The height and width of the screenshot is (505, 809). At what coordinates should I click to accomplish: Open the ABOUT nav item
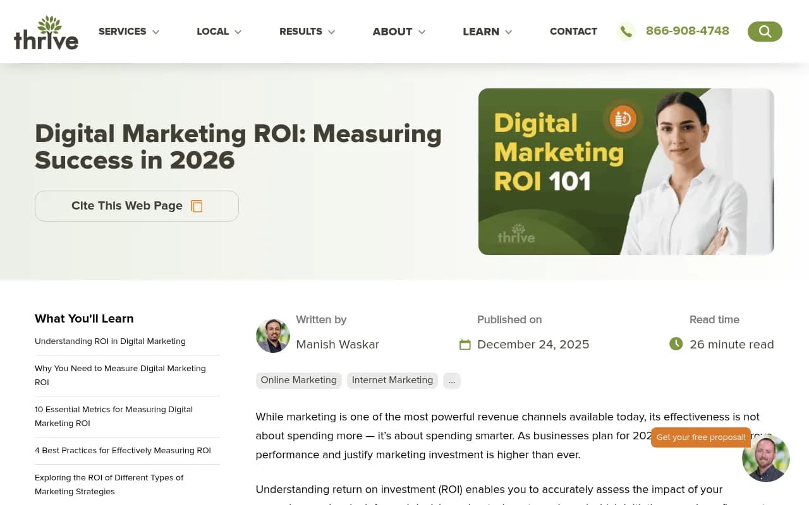392,32
